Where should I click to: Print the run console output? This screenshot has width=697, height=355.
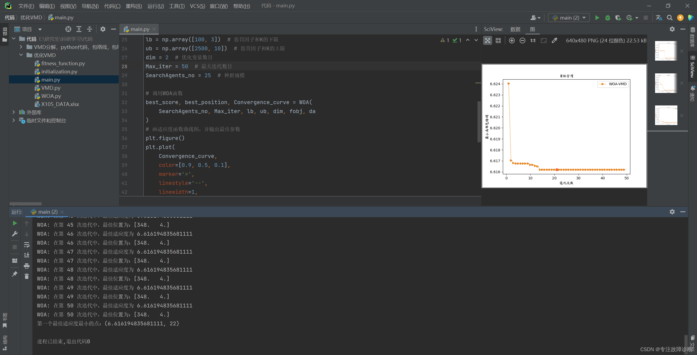27,266
